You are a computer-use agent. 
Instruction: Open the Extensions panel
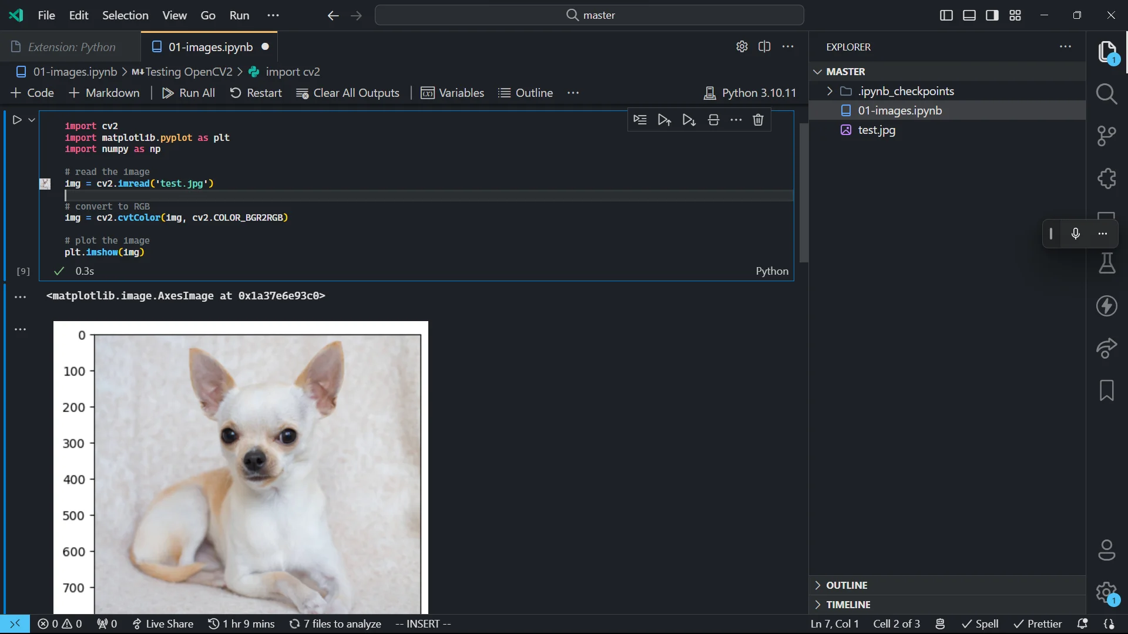pyautogui.click(x=1107, y=178)
